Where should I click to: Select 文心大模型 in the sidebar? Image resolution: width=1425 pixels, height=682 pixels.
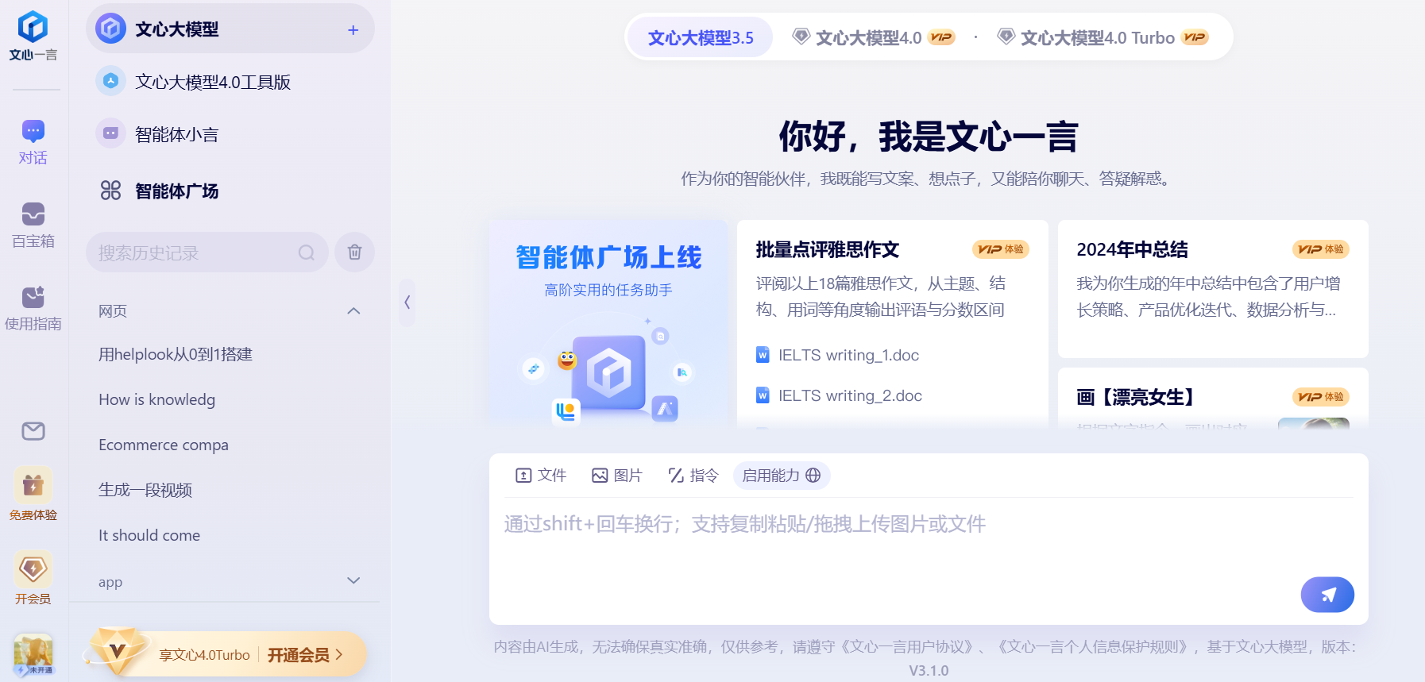(x=230, y=29)
